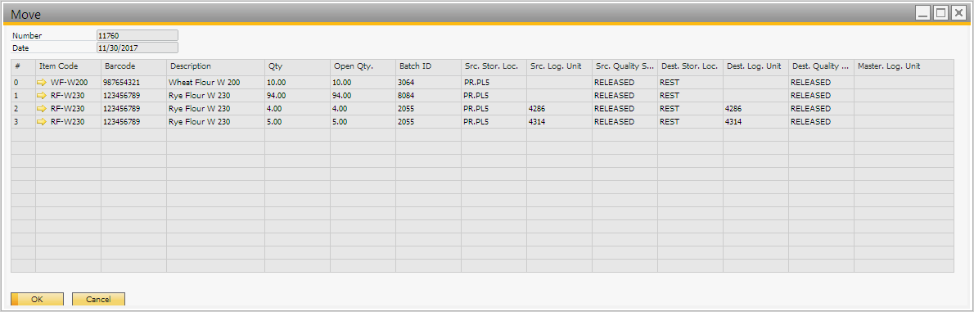Click the Dest. Log. Unit column header
This screenshot has height=312, width=974.
(755, 66)
